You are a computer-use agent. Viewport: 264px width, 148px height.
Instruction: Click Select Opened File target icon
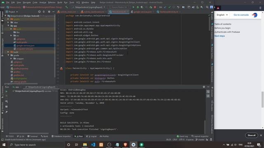coord(40,12)
